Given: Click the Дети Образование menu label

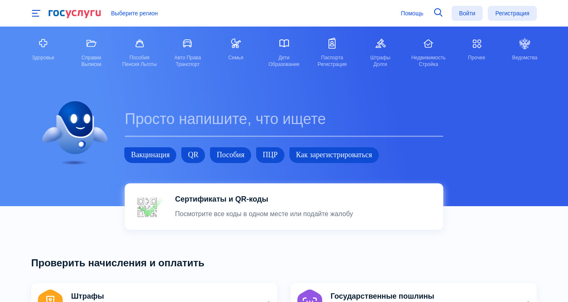Looking at the screenshot, I should (x=284, y=61).
